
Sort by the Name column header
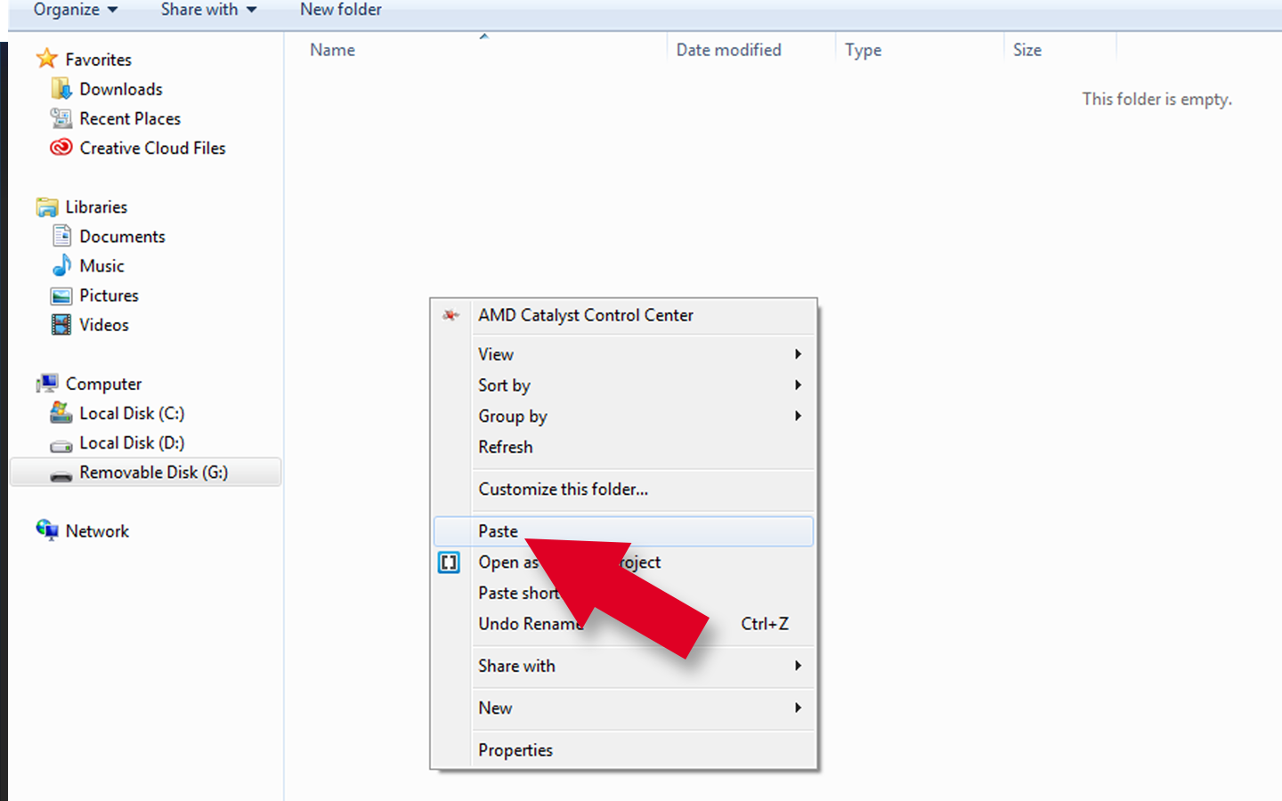(332, 50)
